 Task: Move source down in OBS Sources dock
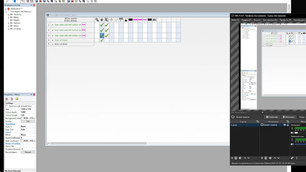coord(278,158)
